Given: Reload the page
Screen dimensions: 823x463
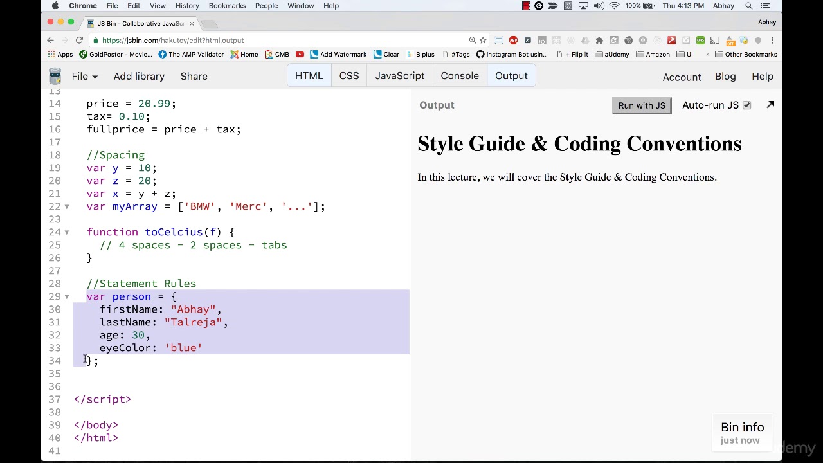Looking at the screenshot, I should 79,40.
